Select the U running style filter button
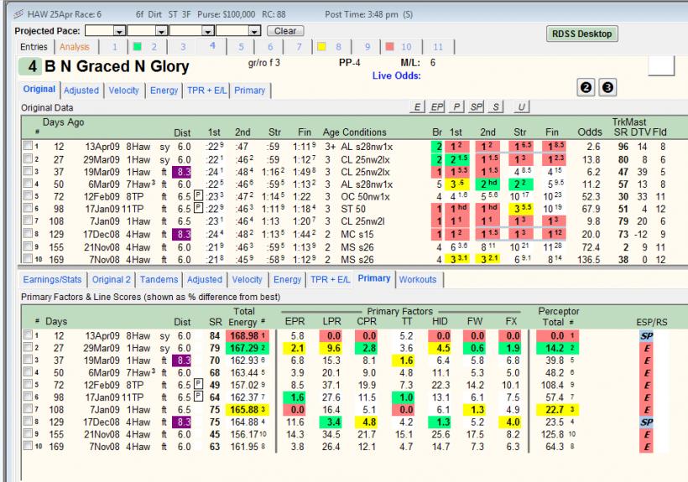The height and width of the screenshot is (482, 688). 521,106
